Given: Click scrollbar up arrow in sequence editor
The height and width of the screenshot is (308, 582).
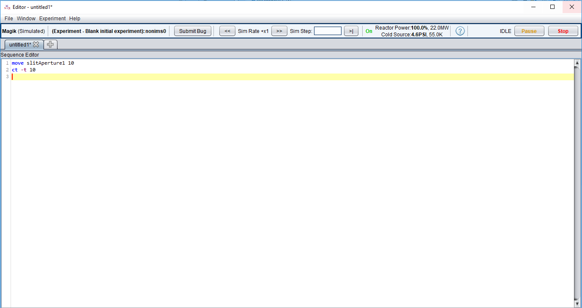Looking at the screenshot, I should pos(577,63).
